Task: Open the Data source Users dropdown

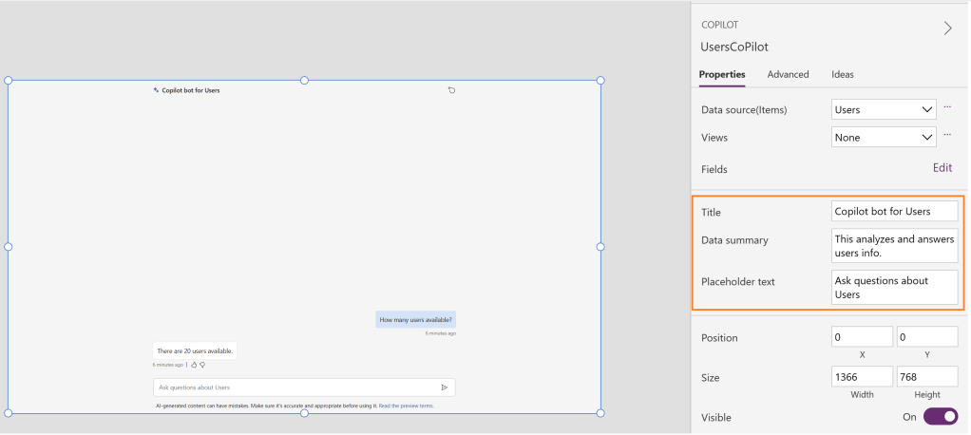Action: click(884, 109)
